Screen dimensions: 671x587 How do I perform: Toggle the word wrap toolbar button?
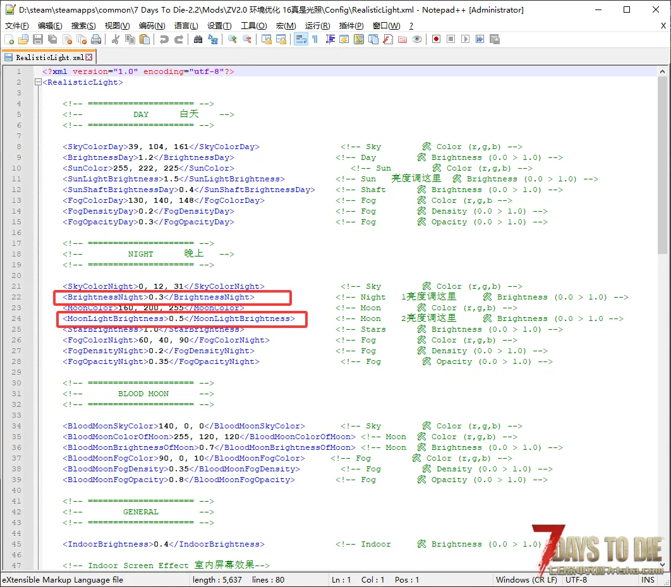tap(301, 39)
